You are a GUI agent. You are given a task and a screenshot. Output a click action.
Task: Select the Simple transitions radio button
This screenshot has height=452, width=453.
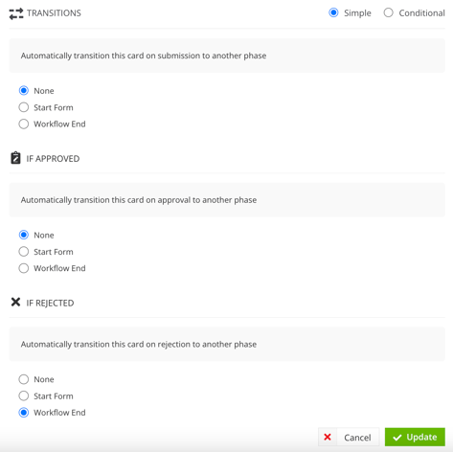[333, 12]
